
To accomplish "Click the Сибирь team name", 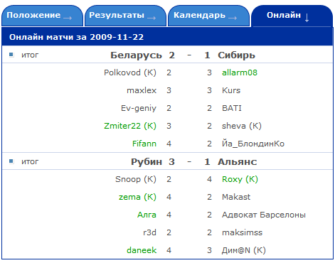I will [x=236, y=55].
